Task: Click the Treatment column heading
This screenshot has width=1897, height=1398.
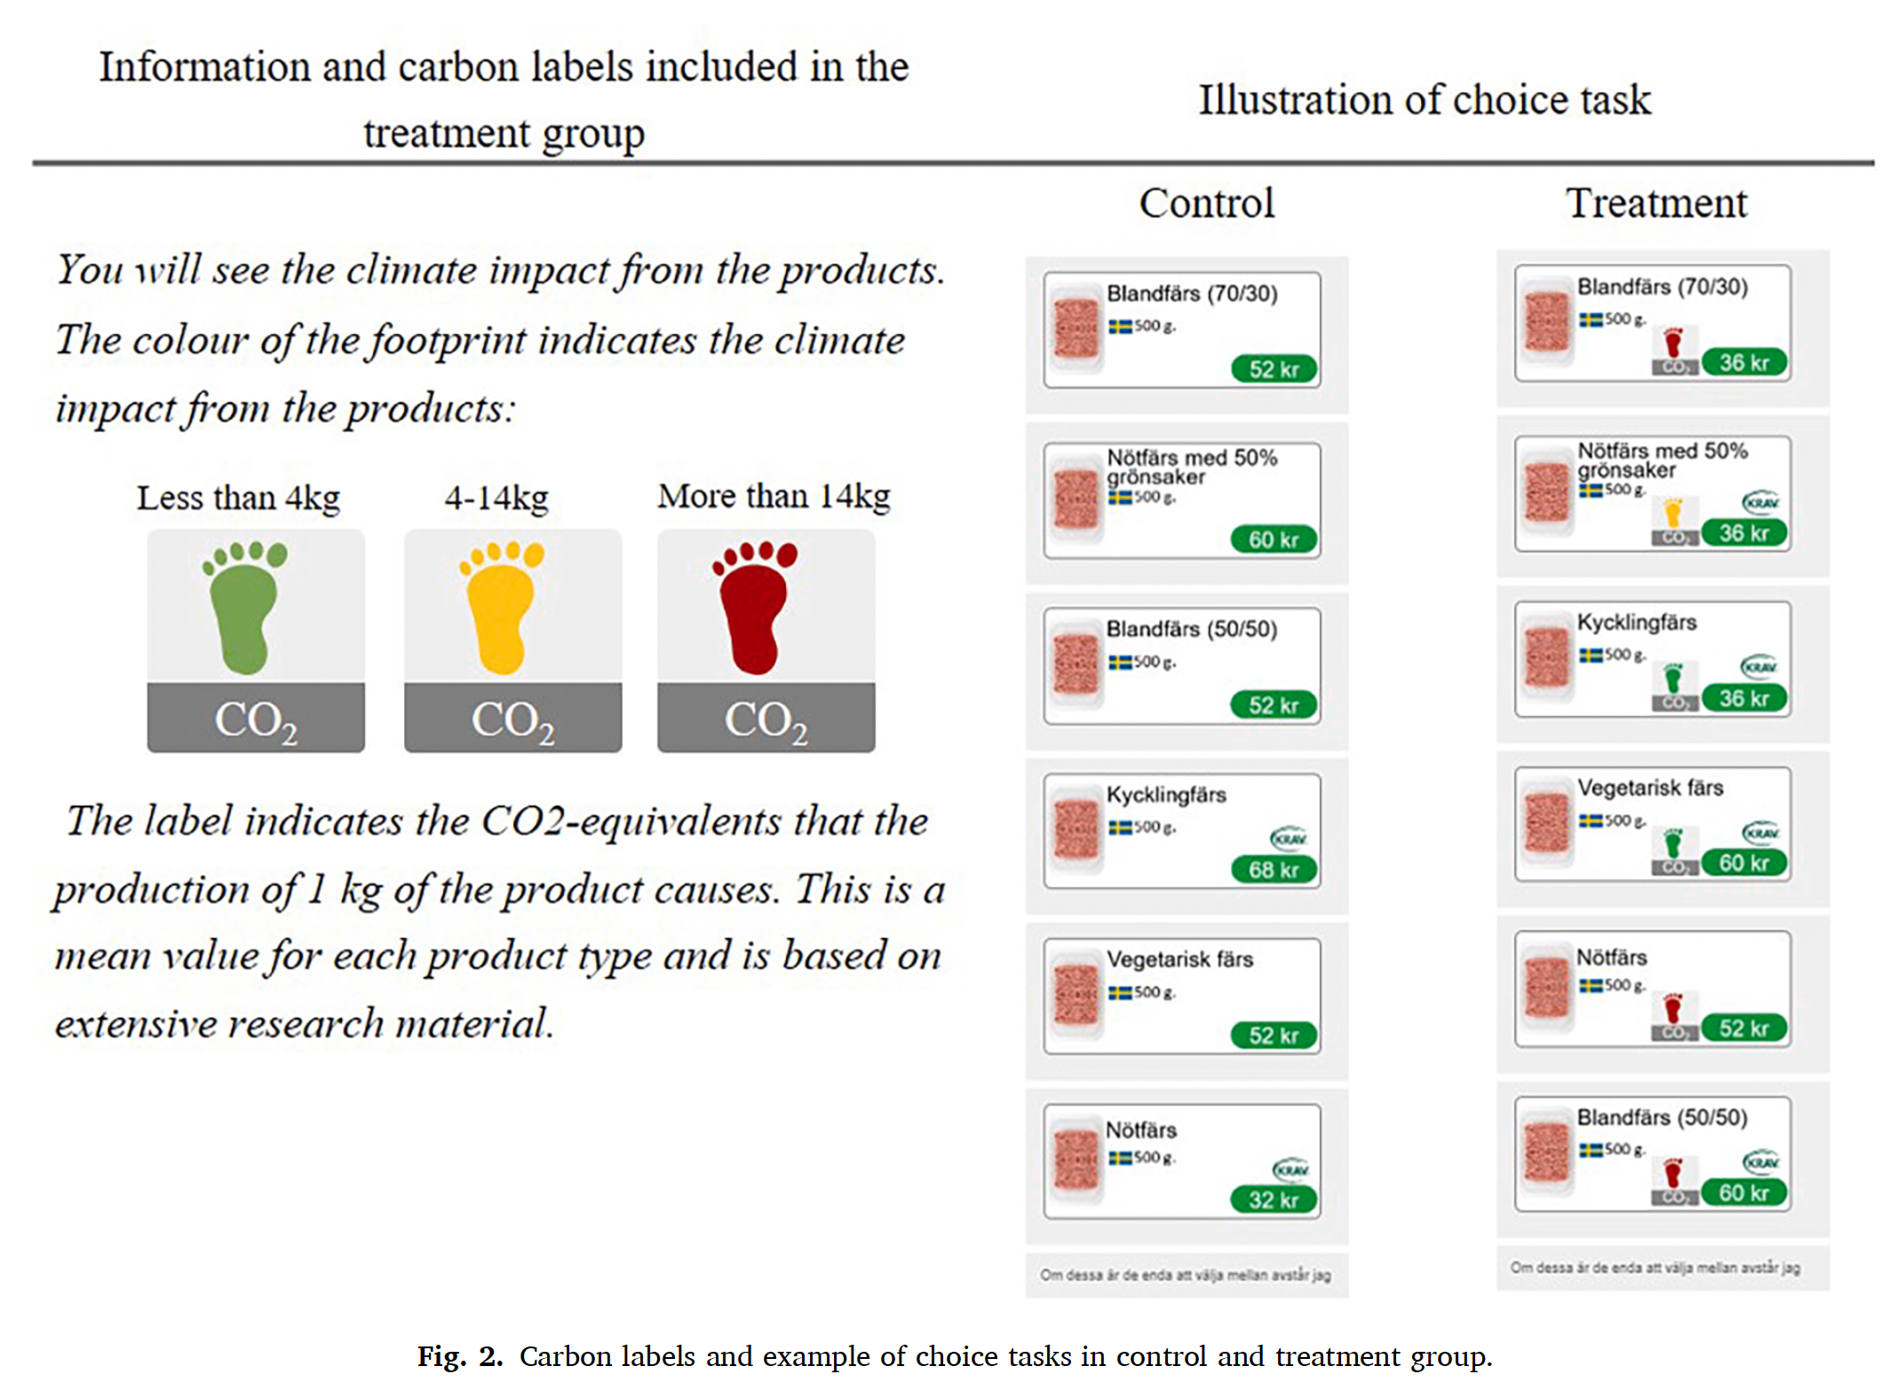Action: pyautogui.click(x=1655, y=203)
